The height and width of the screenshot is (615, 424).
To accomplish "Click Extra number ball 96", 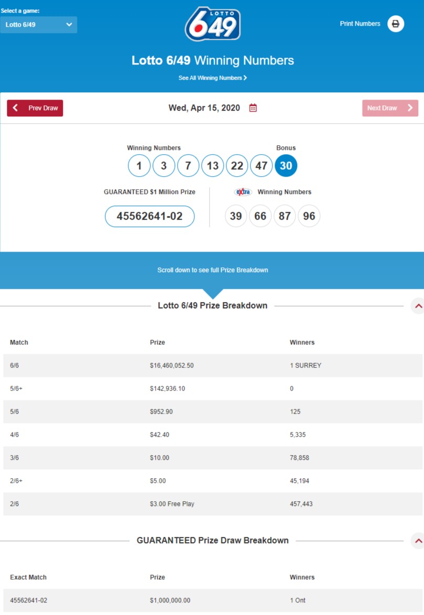I will (x=309, y=216).
